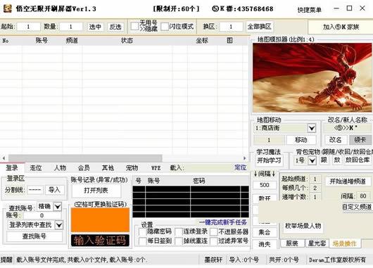The height and width of the screenshot is (268, 373).
Task: Click the 消失 disappear button
Action: point(265,244)
